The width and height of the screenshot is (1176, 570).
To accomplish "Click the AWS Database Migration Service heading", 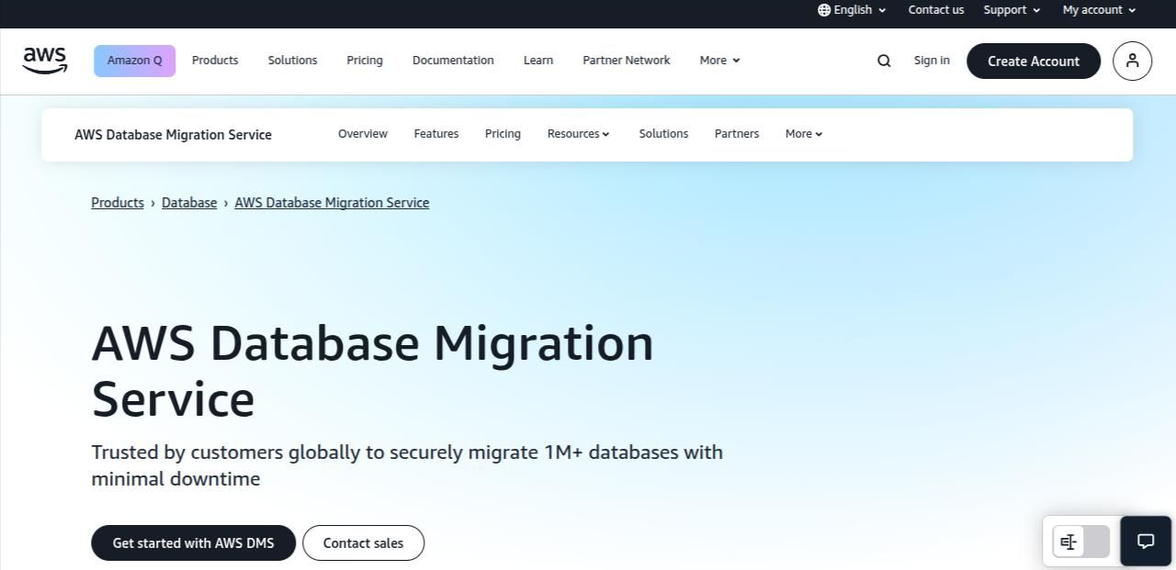I will tap(372, 371).
